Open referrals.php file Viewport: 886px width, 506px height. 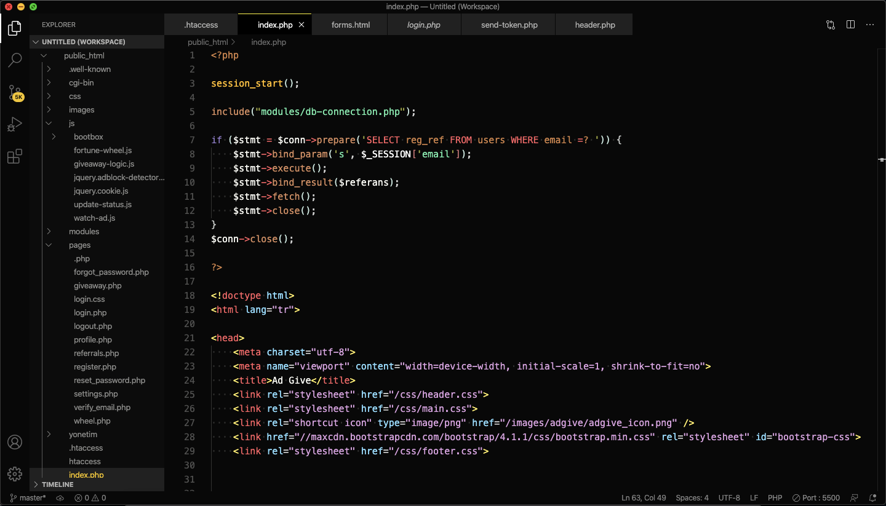point(97,353)
